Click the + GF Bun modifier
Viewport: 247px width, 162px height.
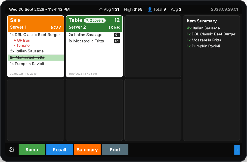[22, 40]
